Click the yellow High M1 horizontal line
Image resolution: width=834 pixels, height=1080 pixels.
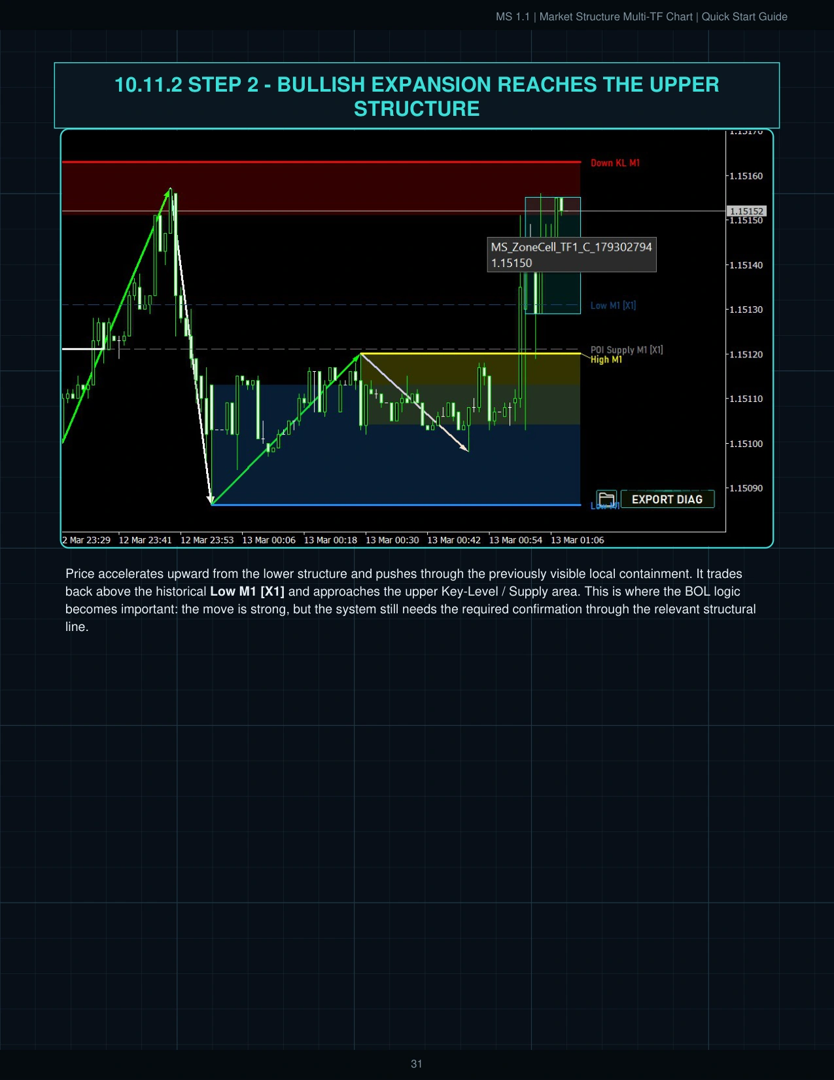[x=470, y=354]
